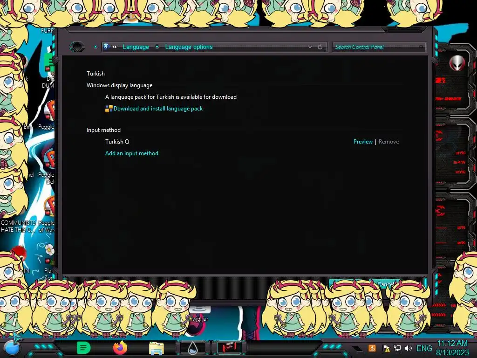Viewport: 477px width, 358px height.
Task: Open Action Center flag icon
Action: click(386, 348)
